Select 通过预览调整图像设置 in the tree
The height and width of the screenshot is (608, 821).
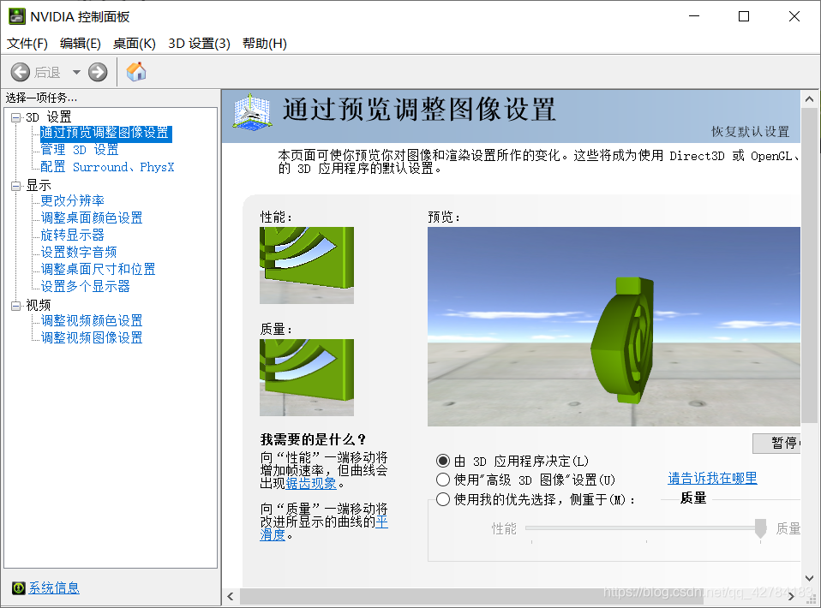(105, 133)
